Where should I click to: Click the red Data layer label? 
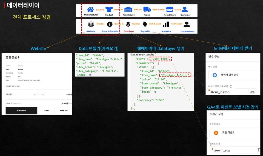click(129, 31)
